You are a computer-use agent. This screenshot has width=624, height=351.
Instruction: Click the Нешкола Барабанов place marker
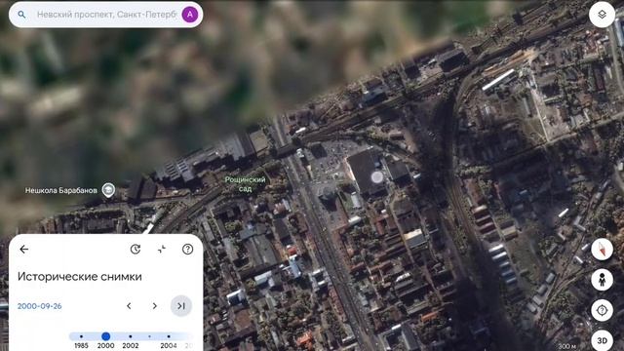[x=108, y=190]
